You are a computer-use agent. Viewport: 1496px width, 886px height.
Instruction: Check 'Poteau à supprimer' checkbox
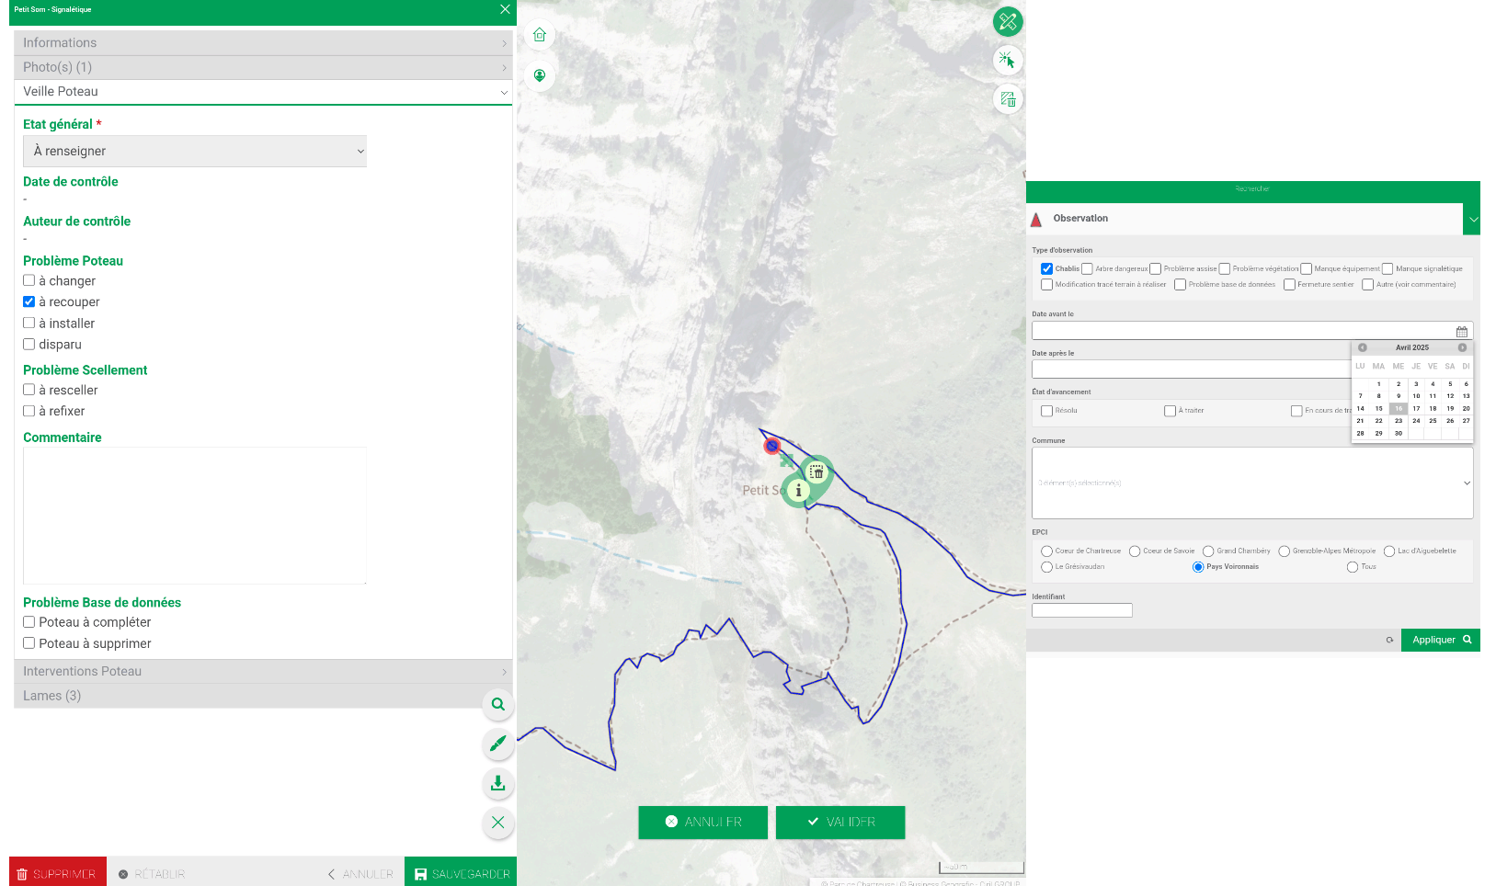click(29, 643)
